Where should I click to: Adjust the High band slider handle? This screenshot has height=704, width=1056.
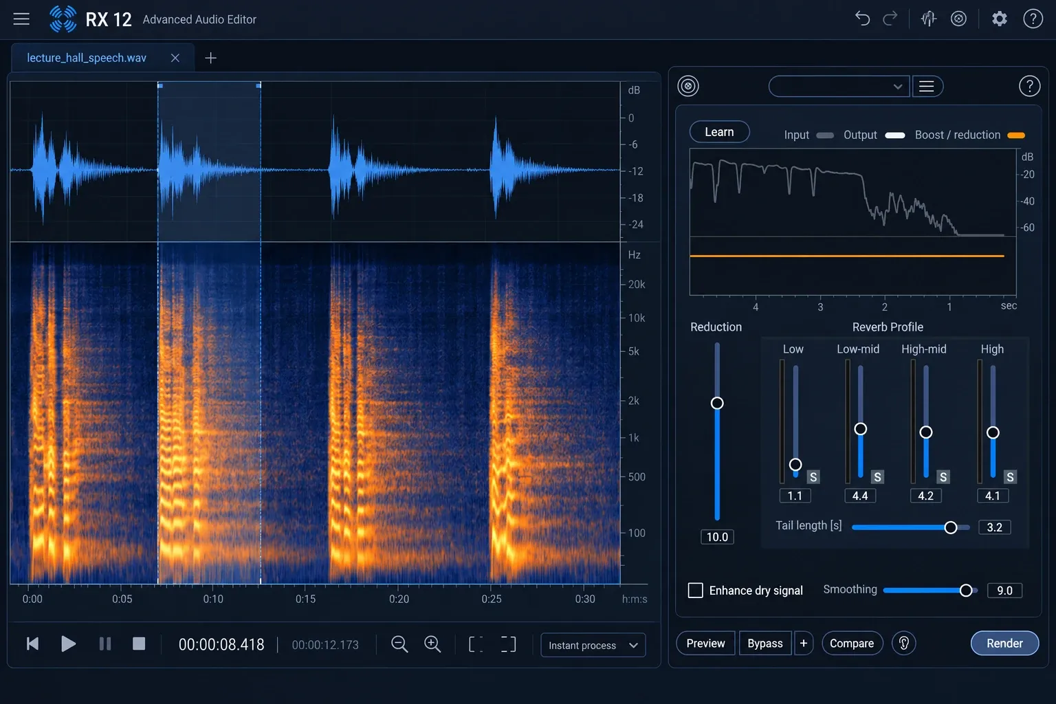(x=993, y=432)
